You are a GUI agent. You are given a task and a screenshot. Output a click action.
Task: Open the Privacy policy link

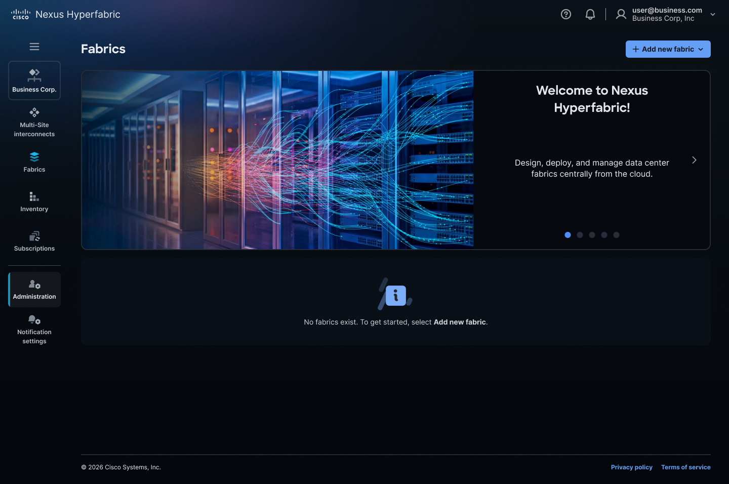[x=632, y=467]
